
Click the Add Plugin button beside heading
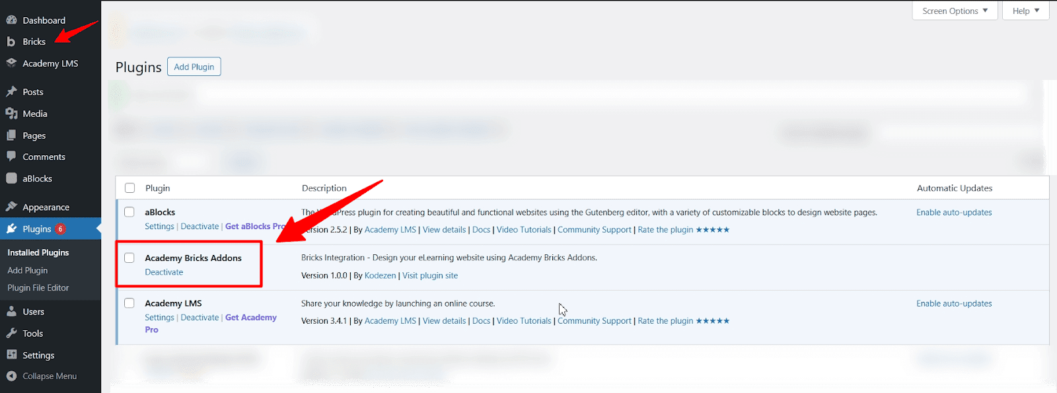point(194,67)
